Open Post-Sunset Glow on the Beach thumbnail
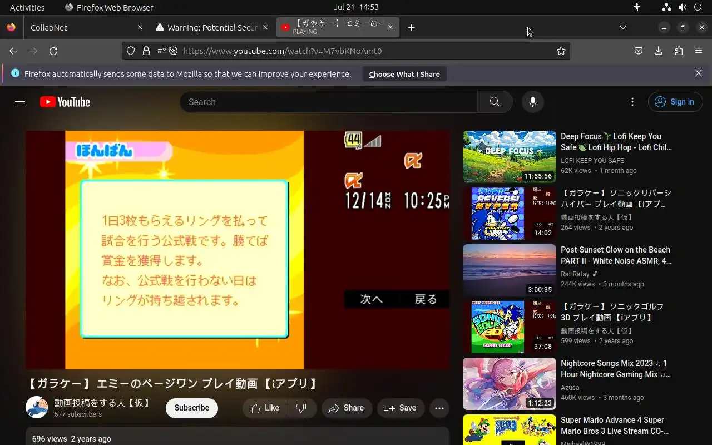This screenshot has height=445, width=712. [510, 270]
